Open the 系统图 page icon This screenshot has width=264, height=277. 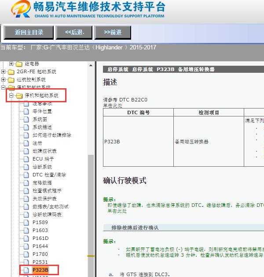pyautogui.click(x=26, y=119)
